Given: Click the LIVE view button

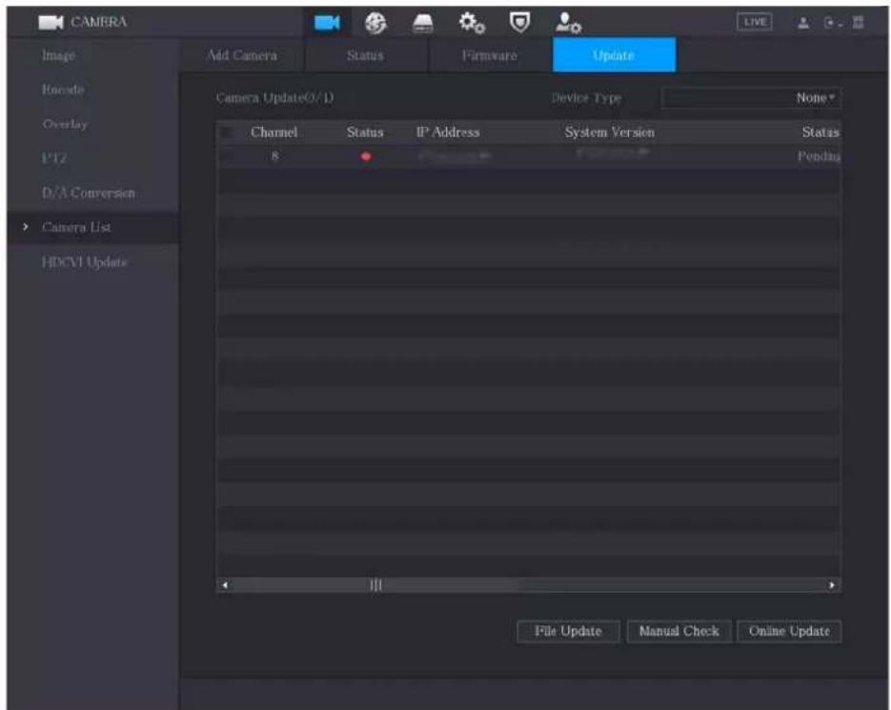Looking at the screenshot, I should [754, 22].
